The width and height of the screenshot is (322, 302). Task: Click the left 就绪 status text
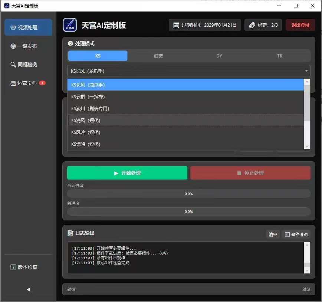[x=71, y=289]
